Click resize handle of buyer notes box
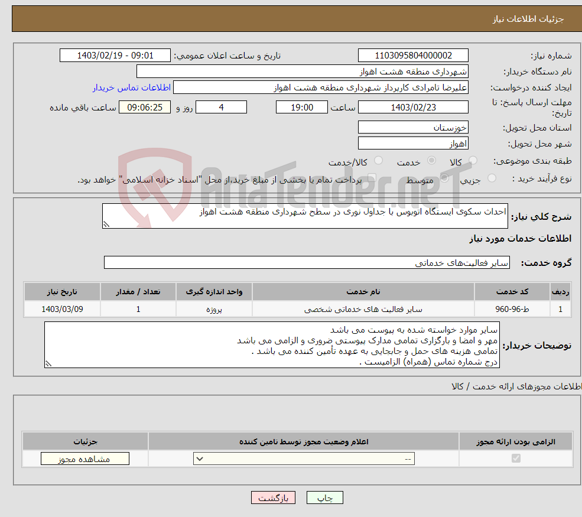 click(48, 364)
